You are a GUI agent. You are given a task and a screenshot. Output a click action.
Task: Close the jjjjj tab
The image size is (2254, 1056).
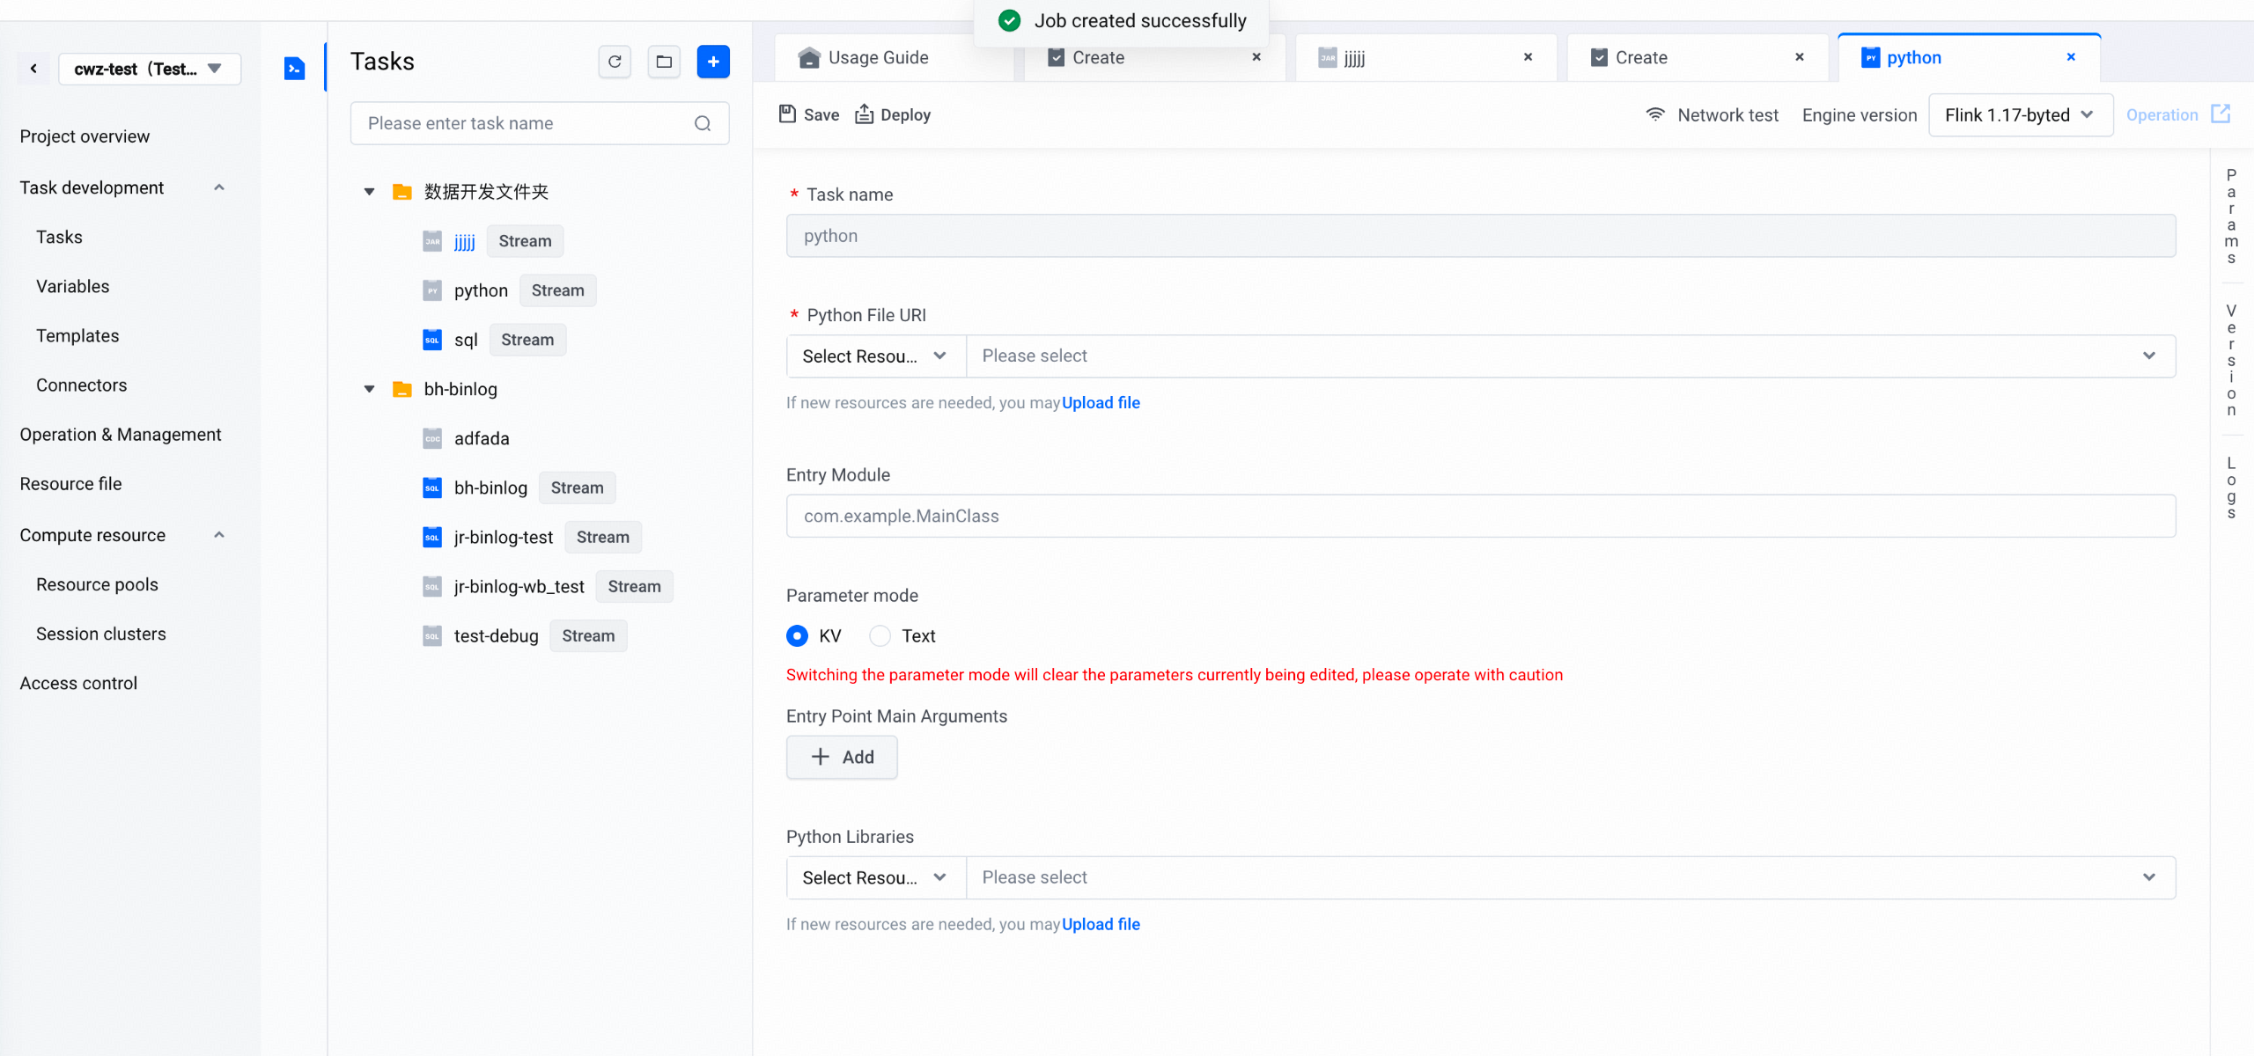(x=1528, y=57)
